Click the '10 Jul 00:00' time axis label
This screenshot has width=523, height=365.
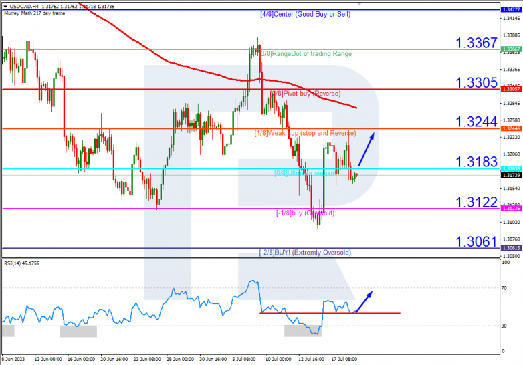pyautogui.click(x=278, y=359)
